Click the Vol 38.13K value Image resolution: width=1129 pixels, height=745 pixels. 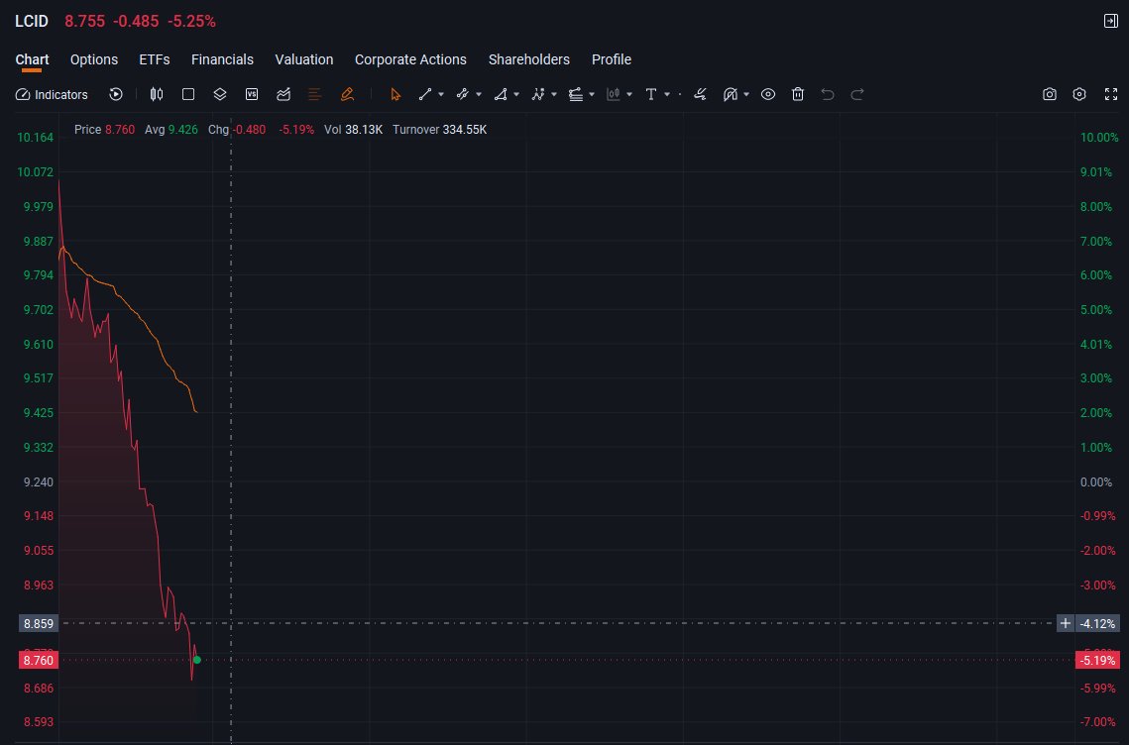click(364, 130)
